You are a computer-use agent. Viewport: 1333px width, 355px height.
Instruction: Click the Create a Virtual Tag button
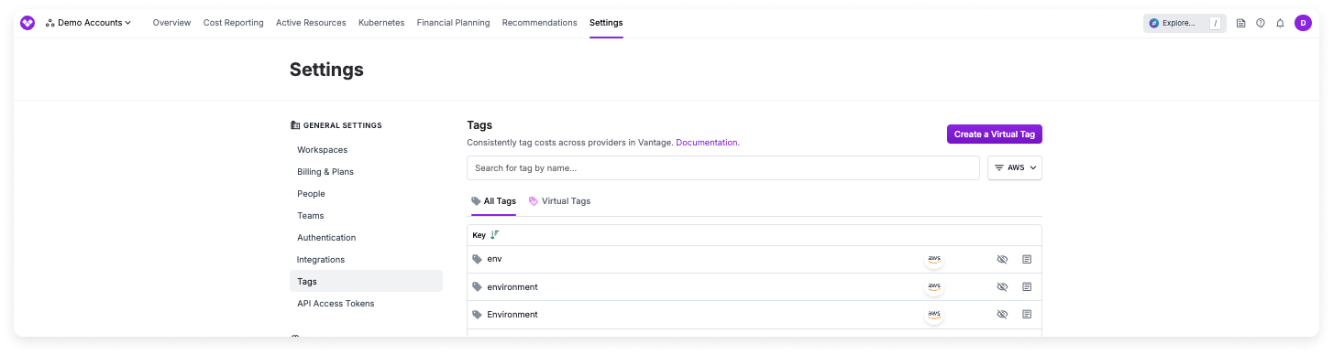(995, 134)
